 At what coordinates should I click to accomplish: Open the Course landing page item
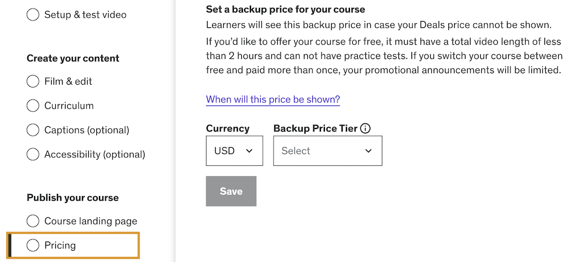tap(90, 221)
